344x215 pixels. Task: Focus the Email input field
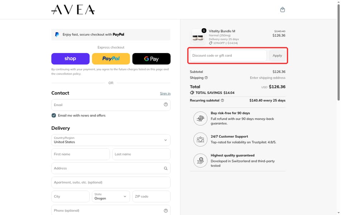tap(111, 105)
